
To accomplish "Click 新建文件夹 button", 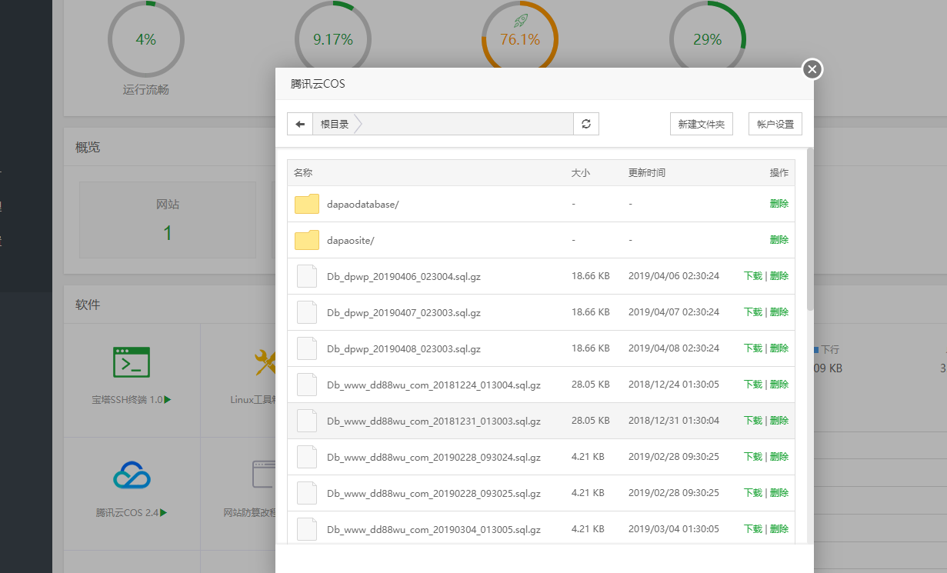I will 702,124.
